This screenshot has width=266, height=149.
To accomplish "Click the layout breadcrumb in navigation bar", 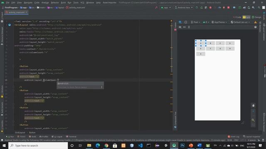I will [x=59, y=7].
